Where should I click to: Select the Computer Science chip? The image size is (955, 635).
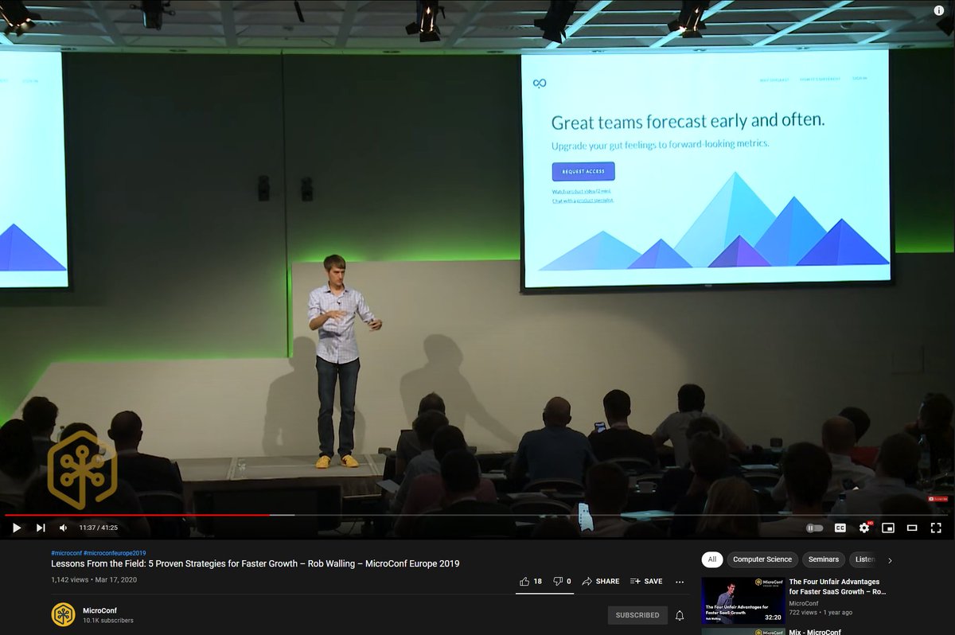(762, 559)
